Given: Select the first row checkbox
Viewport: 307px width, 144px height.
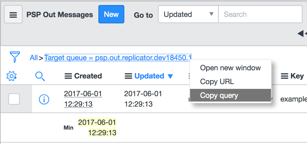Looking at the screenshot, I should pos(14,99).
